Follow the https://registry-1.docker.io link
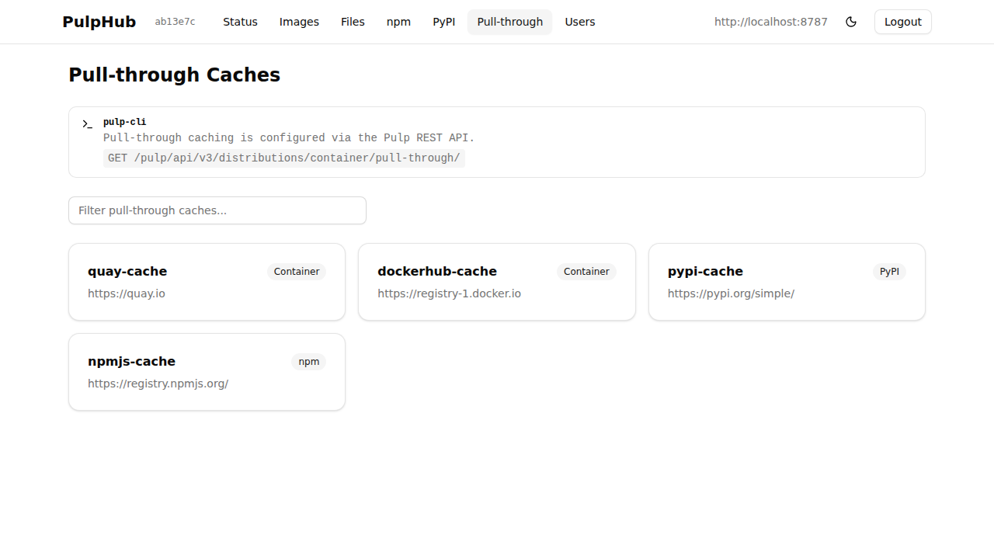994x559 pixels. pos(449,293)
